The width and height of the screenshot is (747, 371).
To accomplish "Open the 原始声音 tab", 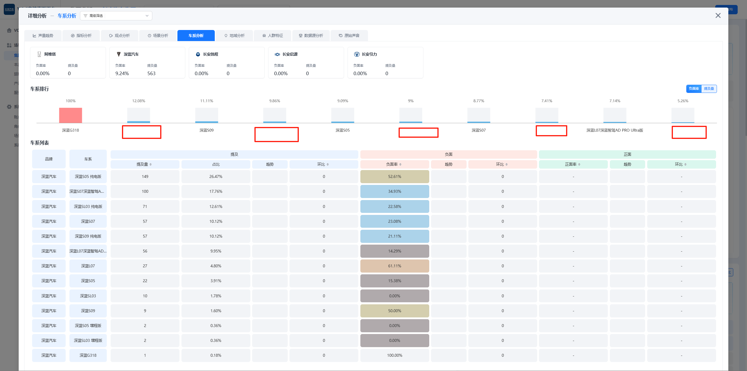I will click(x=349, y=36).
